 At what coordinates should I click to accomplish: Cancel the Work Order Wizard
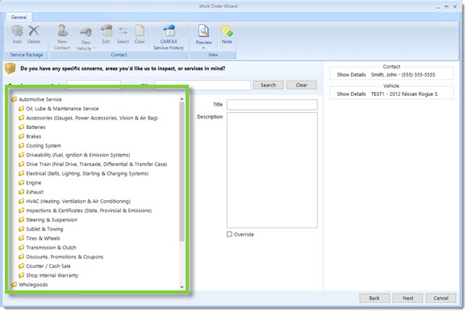tap(441, 298)
